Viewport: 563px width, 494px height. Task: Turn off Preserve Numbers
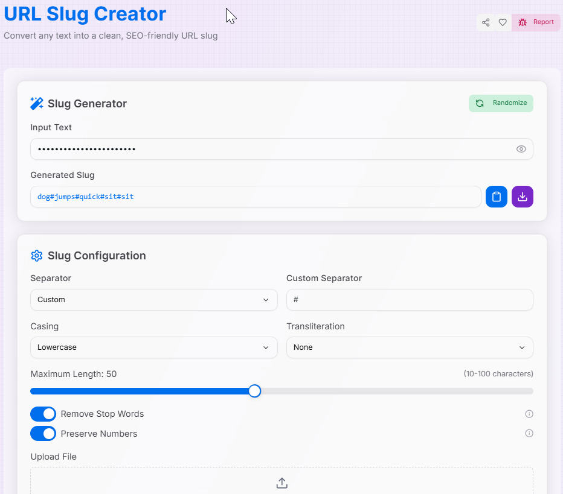(43, 433)
